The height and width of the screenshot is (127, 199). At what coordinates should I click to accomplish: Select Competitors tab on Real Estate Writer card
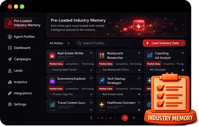click(72, 64)
